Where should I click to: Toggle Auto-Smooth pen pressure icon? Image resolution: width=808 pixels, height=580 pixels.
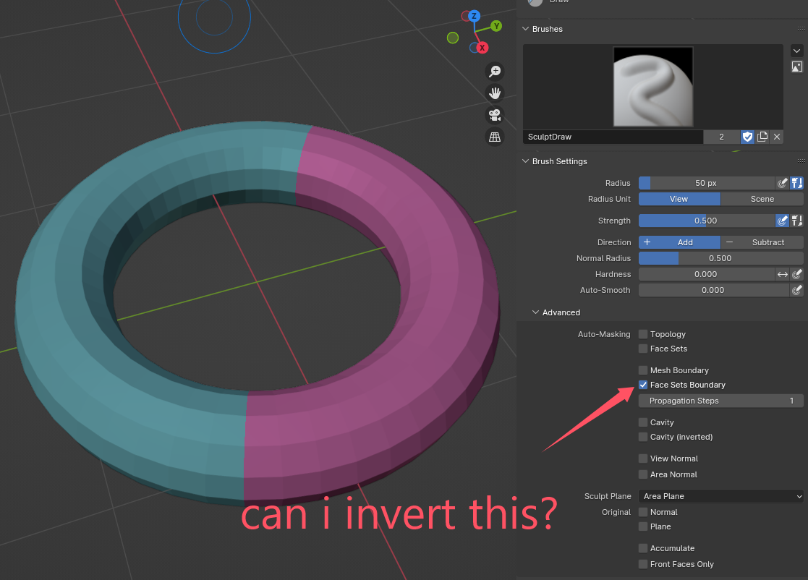[797, 290]
